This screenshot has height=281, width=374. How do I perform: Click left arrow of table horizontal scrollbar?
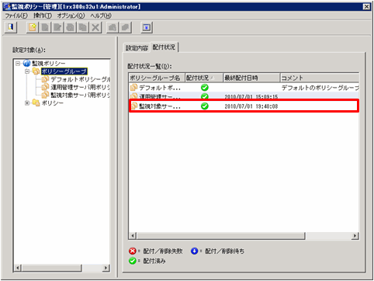tap(133, 236)
